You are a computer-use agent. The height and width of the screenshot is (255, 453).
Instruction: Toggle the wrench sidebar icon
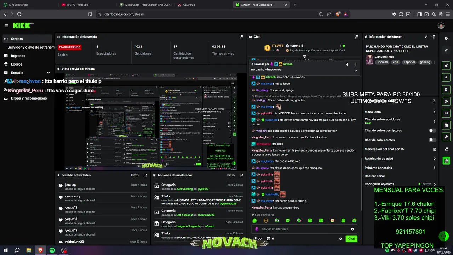pos(446,137)
